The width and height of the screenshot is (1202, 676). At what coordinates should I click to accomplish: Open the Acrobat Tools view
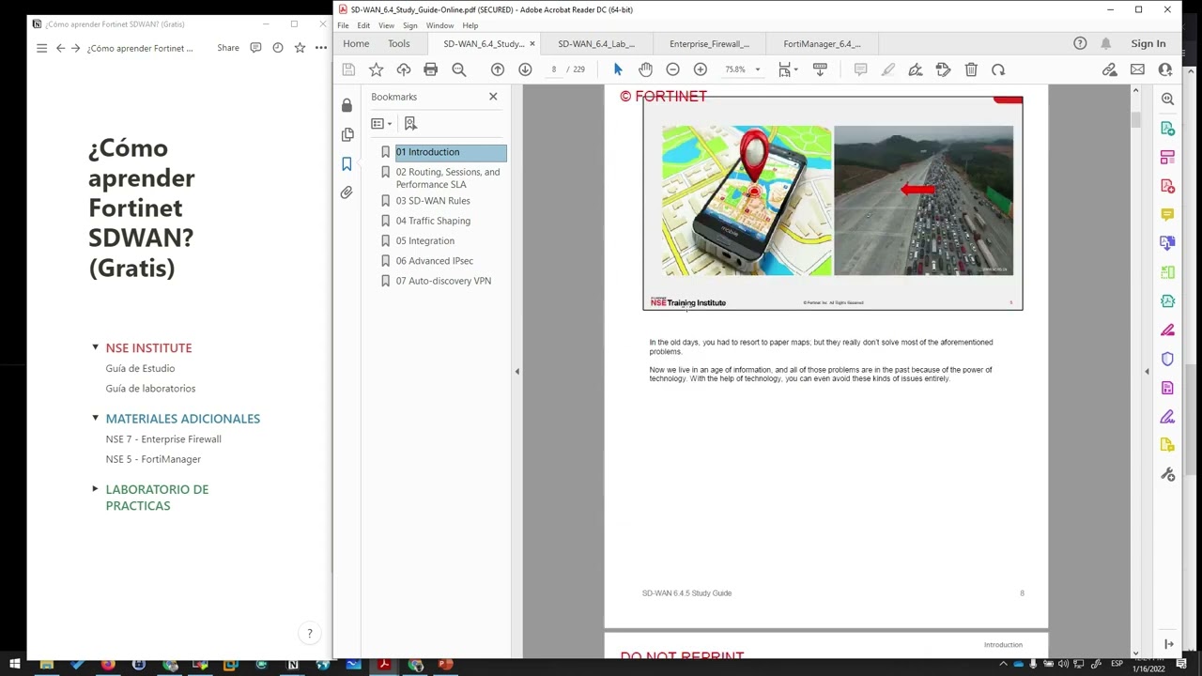pyautogui.click(x=399, y=44)
